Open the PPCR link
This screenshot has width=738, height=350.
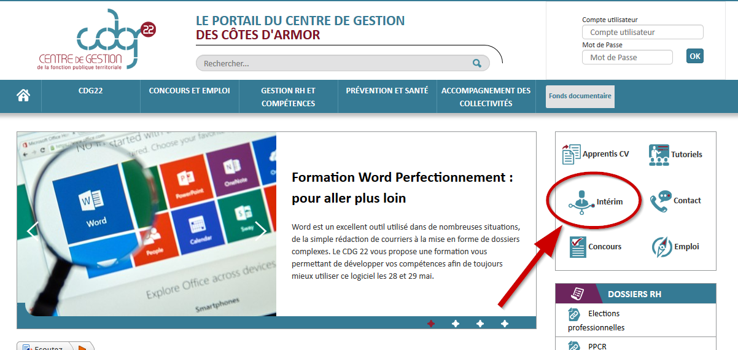(597, 347)
